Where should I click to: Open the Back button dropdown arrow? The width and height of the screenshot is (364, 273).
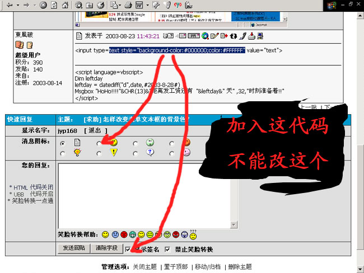17,5
